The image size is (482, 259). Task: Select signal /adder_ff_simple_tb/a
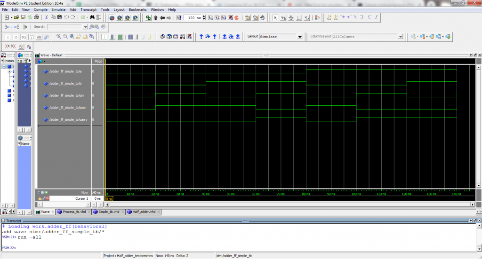[65, 71]
